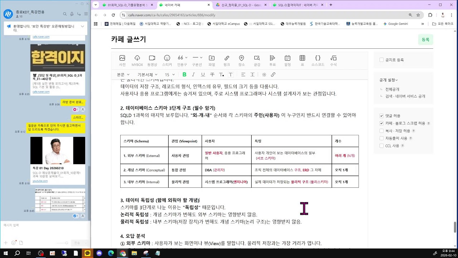Open text alignment options

[x=243, y=75]
